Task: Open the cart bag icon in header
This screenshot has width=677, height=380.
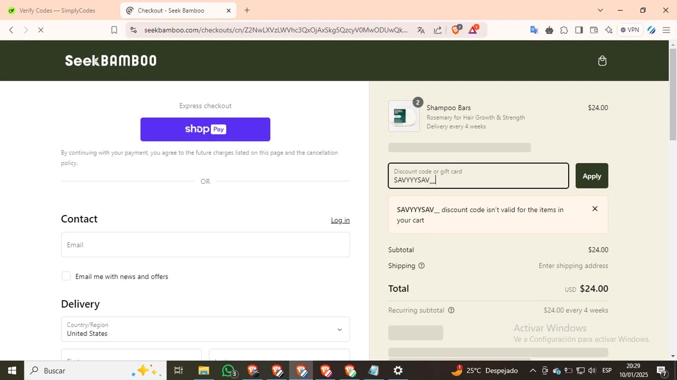Action: click(x=602, y=61)
